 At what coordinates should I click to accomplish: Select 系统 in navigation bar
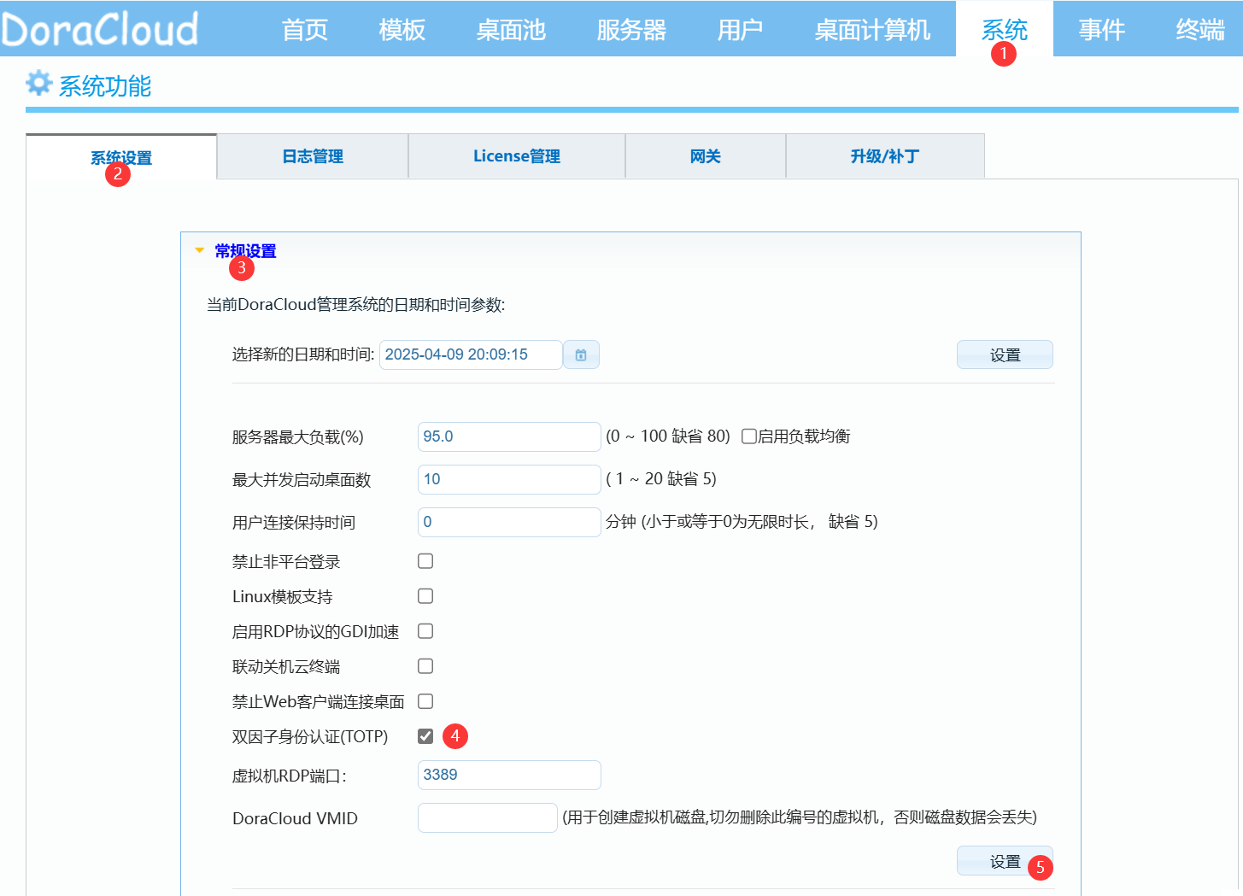click(1005, 30)
